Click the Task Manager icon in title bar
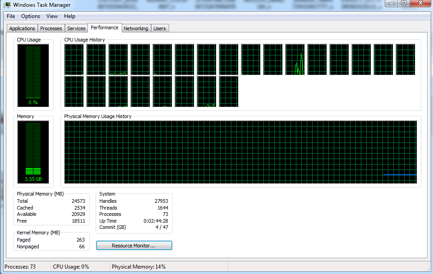 pyautogui.click(x=8, y=5)
